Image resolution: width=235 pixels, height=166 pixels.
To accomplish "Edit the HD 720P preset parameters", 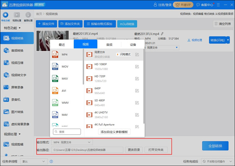I will (x=137, y=79).
